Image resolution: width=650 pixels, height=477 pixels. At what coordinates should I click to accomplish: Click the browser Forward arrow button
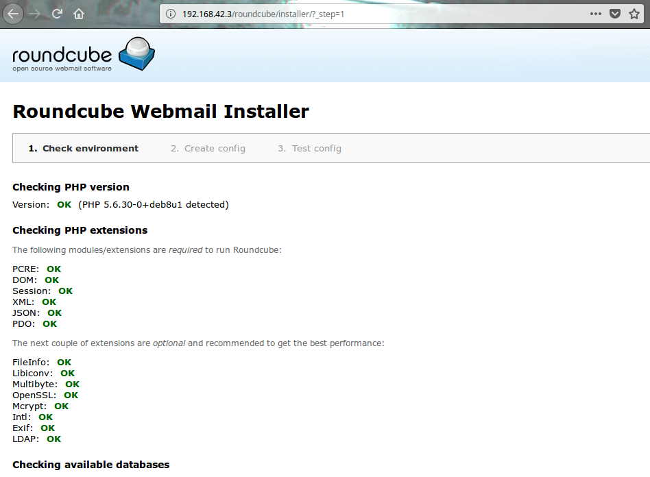(x=36, y=14)
